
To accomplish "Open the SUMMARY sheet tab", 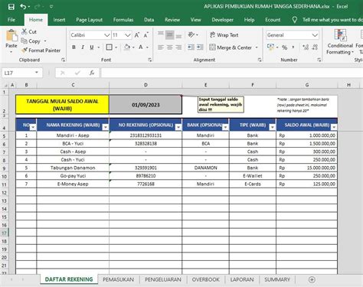I will 277,279.
